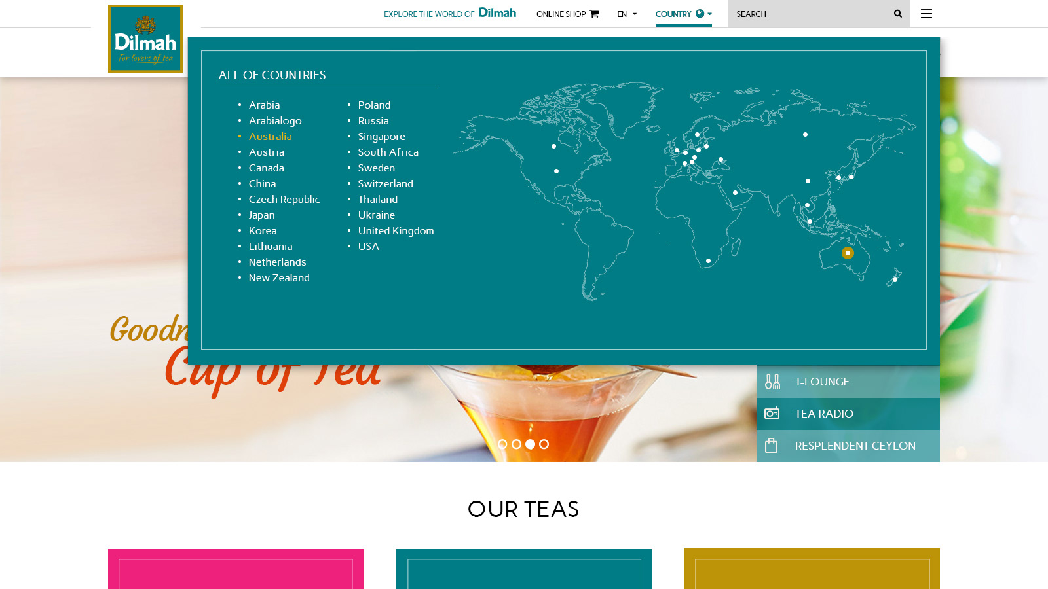Open the T-Lounge menu item
Screen dimensions: 1048x589
tap(848, 382)
